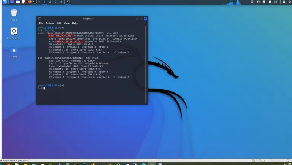Click the terminal cursor at the empty prompt
Image resolution: width=292 pixels, height=165 pixels.
[x=44, y=88]
